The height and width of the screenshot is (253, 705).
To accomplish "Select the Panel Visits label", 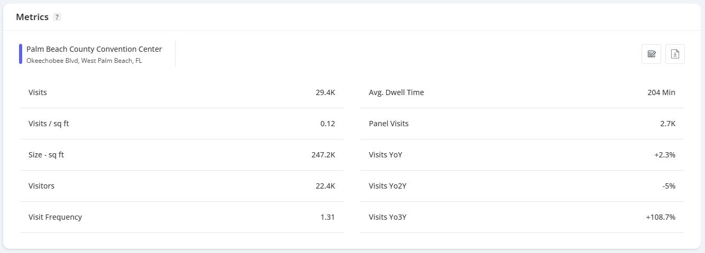I will [x=388, y=124].
